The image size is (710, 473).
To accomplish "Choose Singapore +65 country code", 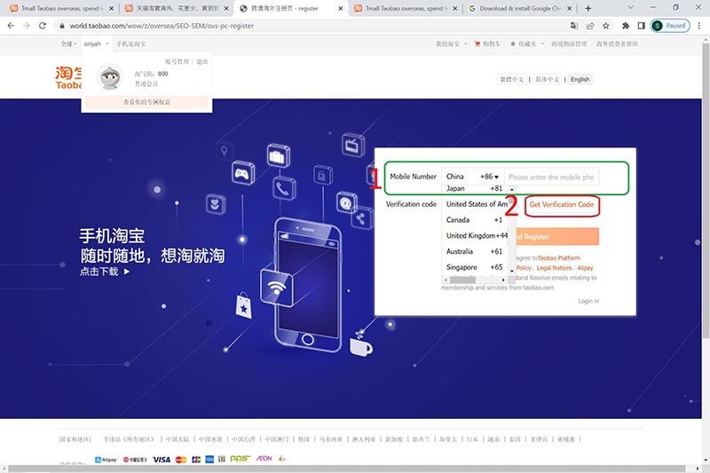I will coord(474,267).
